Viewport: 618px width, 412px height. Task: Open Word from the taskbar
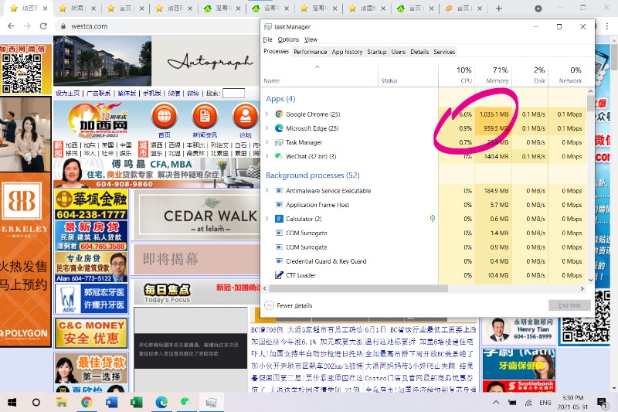[111, 402]
